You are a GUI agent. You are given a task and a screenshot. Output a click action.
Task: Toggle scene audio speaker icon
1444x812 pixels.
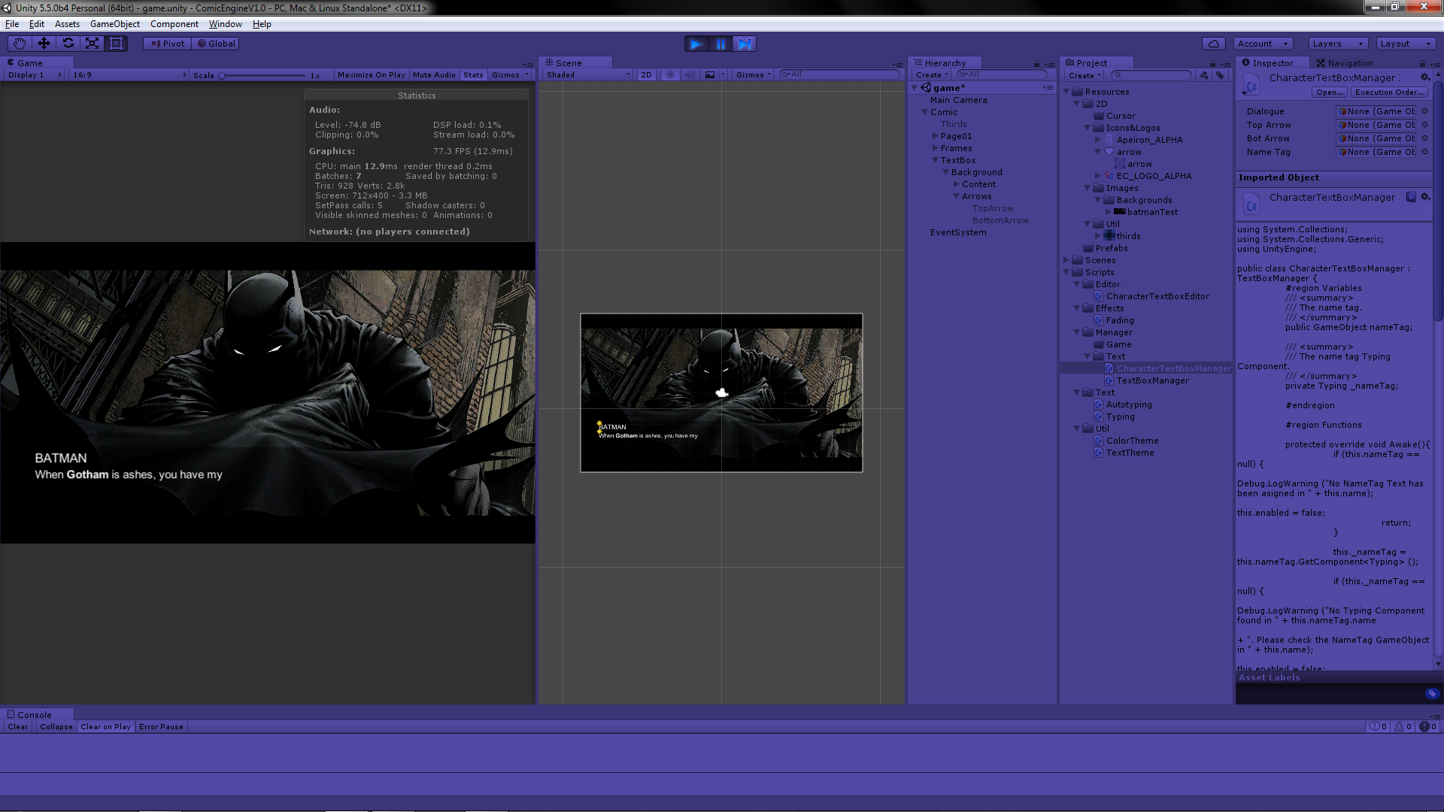coord(690,74)
